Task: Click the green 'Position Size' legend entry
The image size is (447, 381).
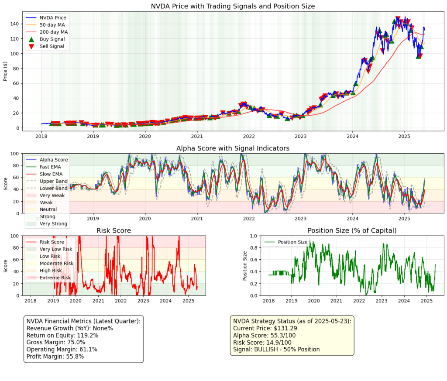Action: [x=286, y=242]
